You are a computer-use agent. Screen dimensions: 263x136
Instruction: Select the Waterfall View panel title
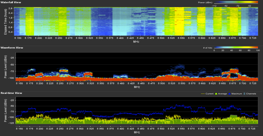11,2
